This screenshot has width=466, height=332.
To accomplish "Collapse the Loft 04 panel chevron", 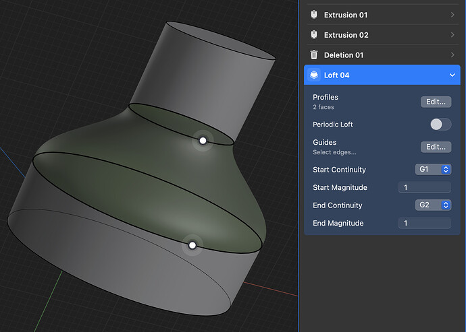I will [452, 75].
